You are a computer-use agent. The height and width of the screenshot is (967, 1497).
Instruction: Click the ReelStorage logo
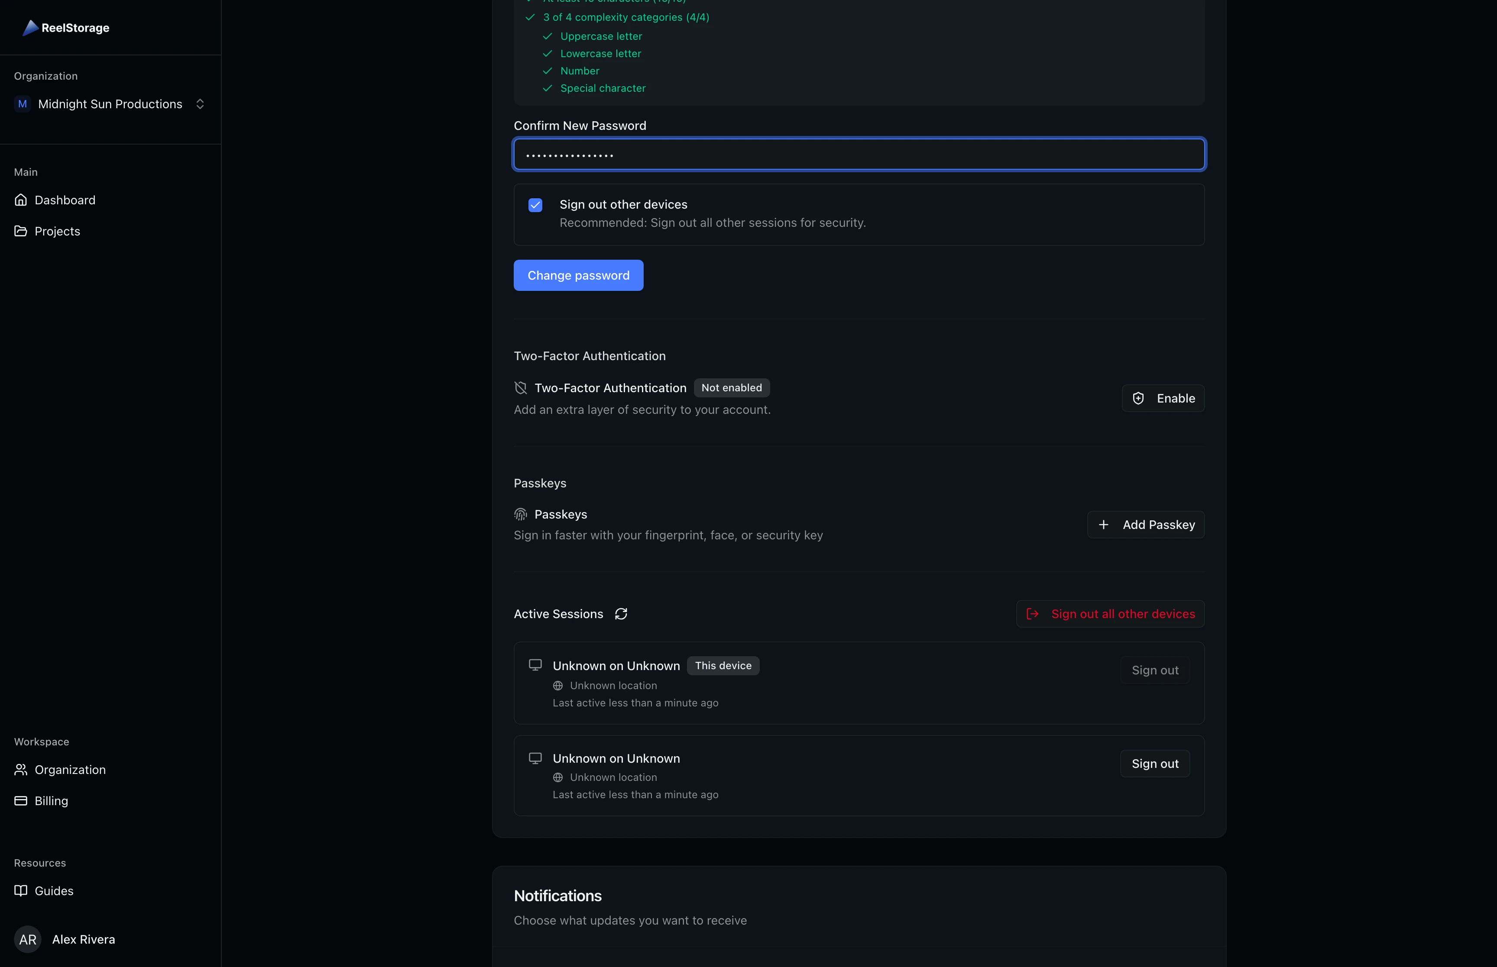(65, 28)
